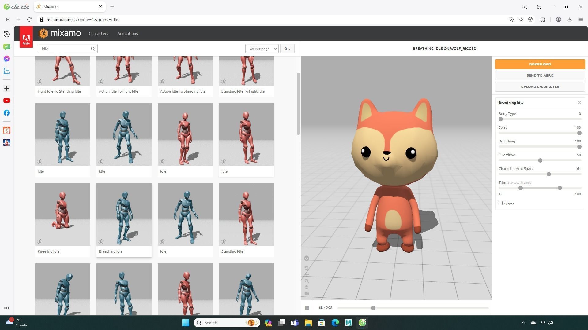Click the animation timeline scrubber handle
Viewport: 588px width, 330px height.
click(x=373, y=308)
